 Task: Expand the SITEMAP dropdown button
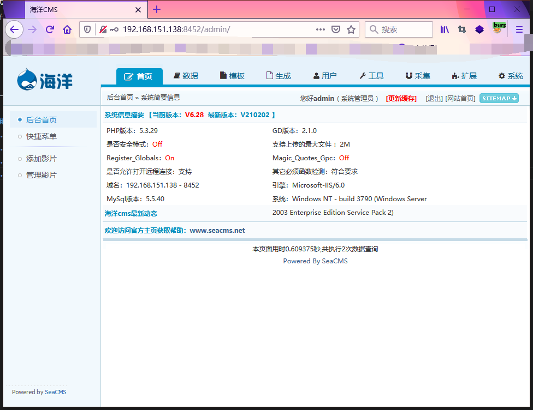pyautogui.click(x=499, y=98)
